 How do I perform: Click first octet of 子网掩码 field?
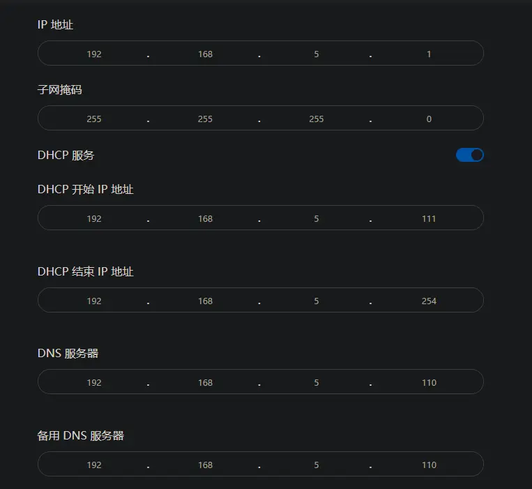[x=94, y=119]
